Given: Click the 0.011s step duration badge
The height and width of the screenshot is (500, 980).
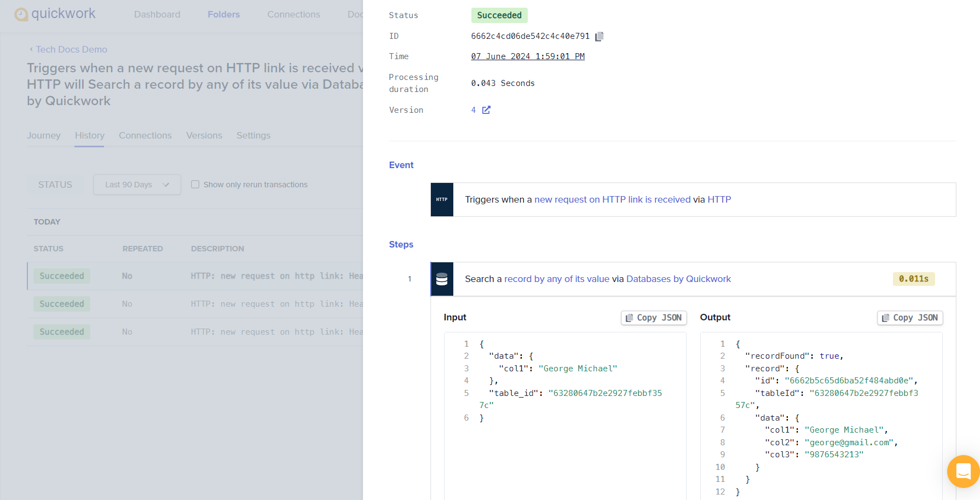Looking at the screenshot, I should coord(914,279).
